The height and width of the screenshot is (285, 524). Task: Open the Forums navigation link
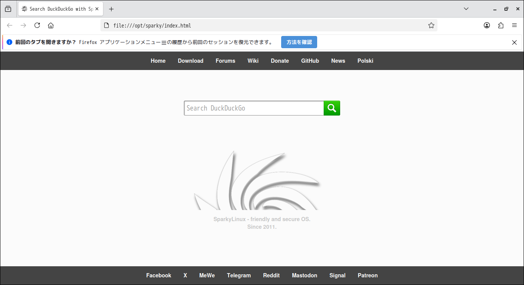click(x=226, y=61)
